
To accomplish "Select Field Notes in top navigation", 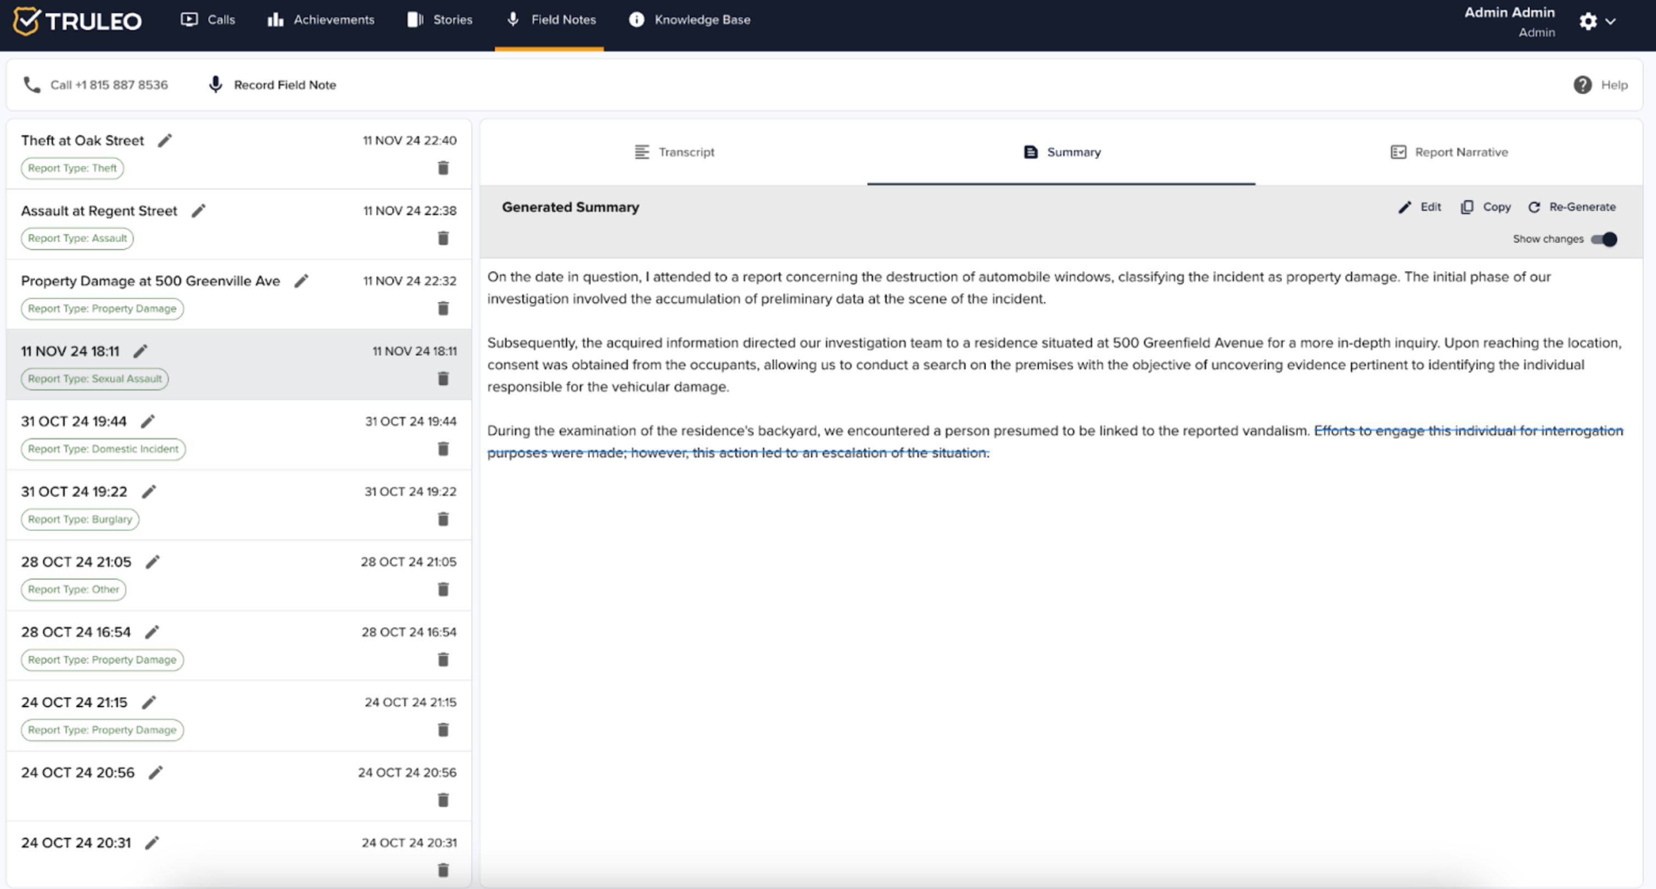I will tap(550, 20).
